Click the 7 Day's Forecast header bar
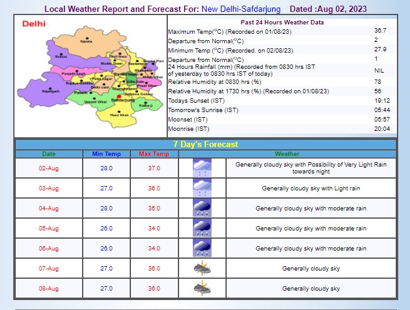This screenshot has width=410, height=310. [205, 144]
